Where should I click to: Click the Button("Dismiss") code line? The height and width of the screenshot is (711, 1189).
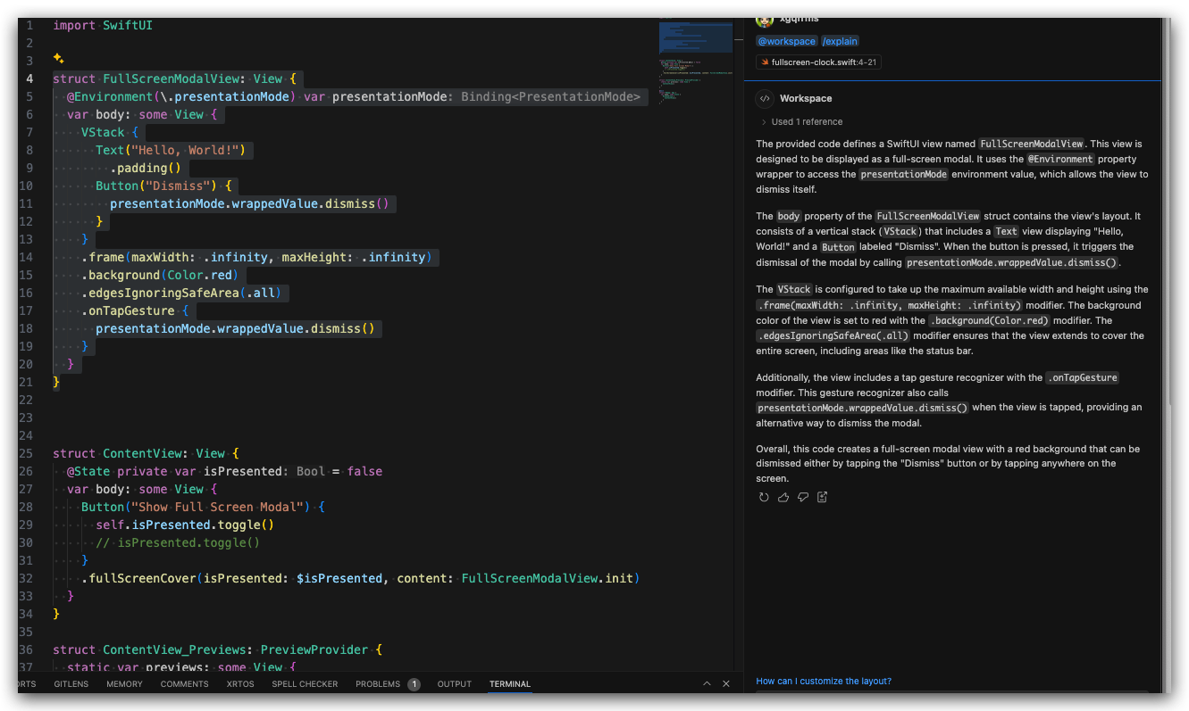pos(163,186)
